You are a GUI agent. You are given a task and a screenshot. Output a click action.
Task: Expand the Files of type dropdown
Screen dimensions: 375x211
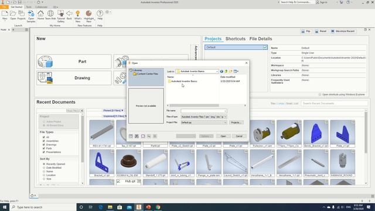pos(225,117)
